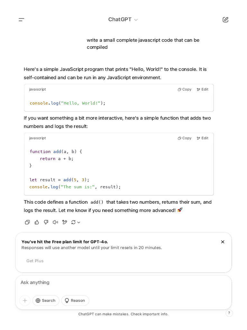This screenshot has height=330, width=247.
Task: Edit the add function code block
Action: tap(203, 138)
